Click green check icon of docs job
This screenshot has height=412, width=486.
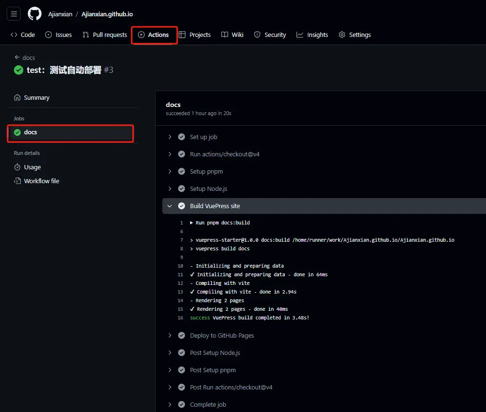(17, 132)
